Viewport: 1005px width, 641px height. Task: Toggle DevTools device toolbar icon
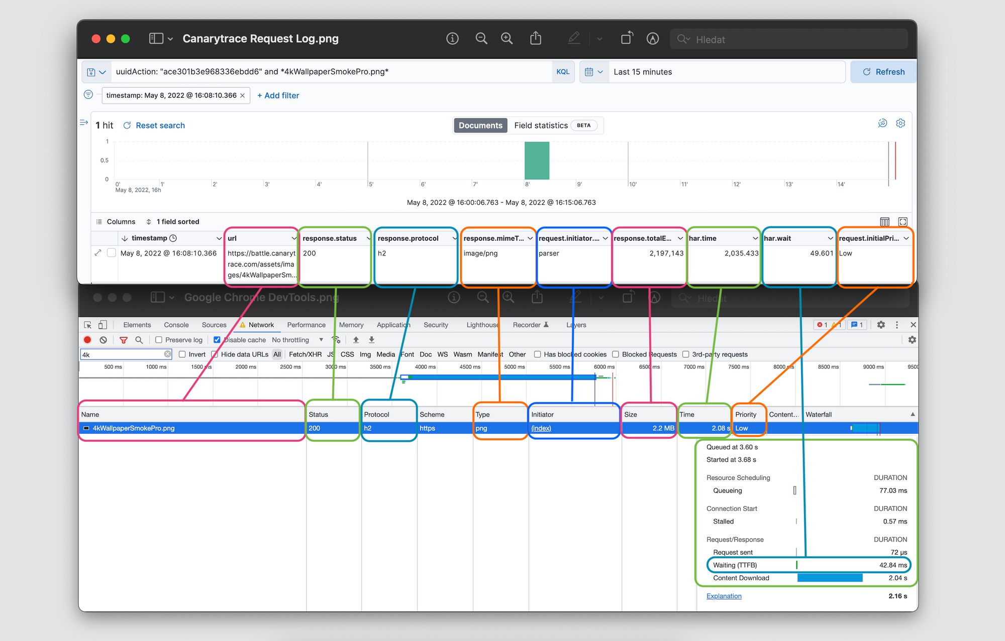pos(103,325)
